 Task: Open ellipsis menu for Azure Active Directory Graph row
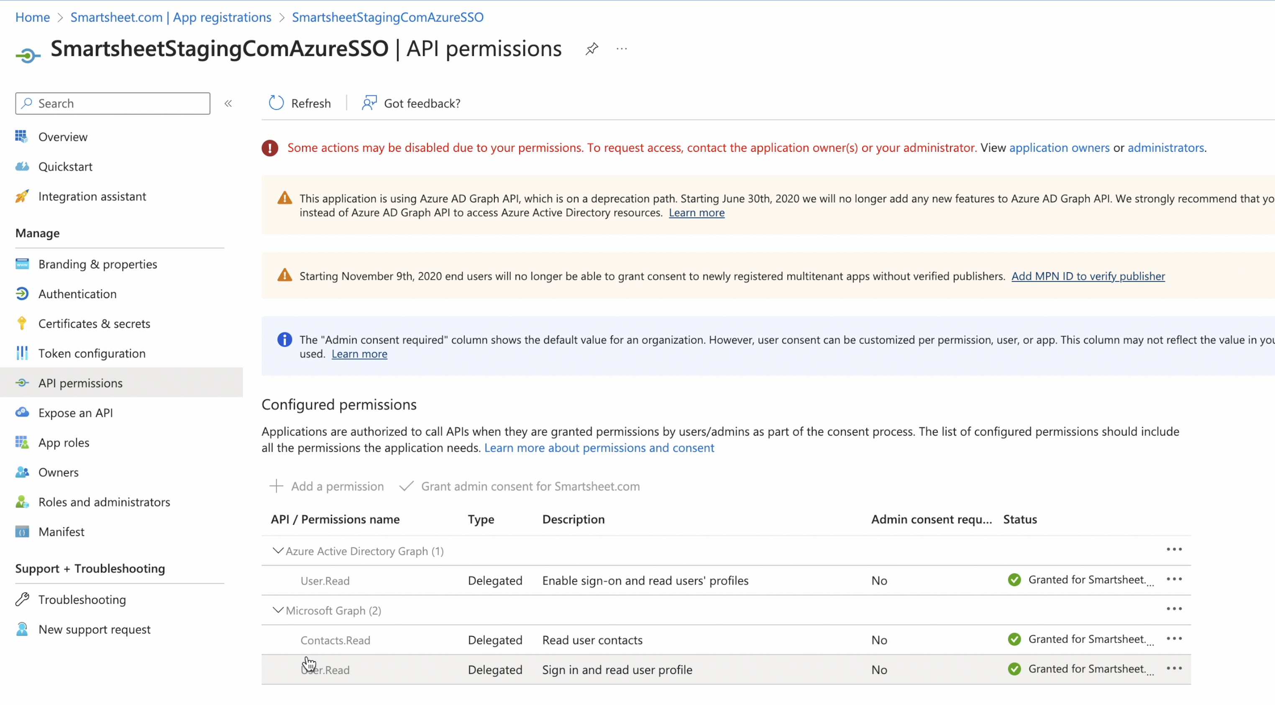coord(1174,549)
